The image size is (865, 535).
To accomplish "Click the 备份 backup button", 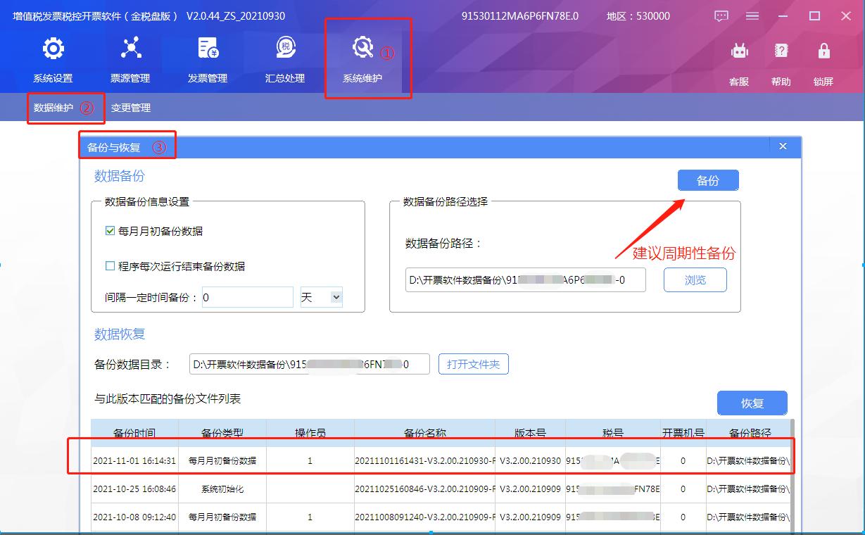I will (707, 180).
